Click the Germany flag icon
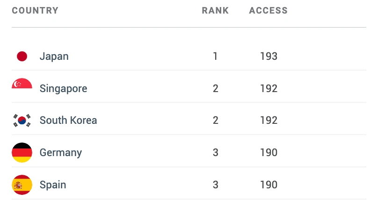 (x=22, y=152)
